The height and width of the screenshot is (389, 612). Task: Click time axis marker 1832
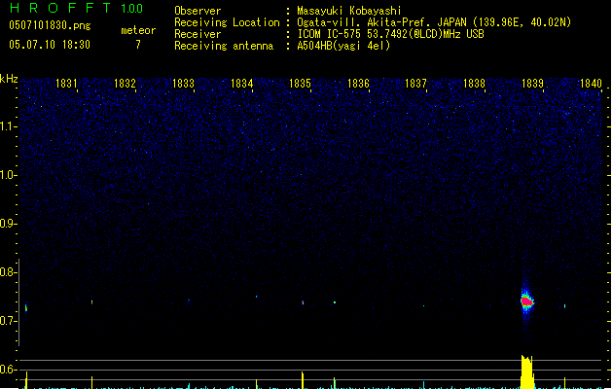(125, 84)
